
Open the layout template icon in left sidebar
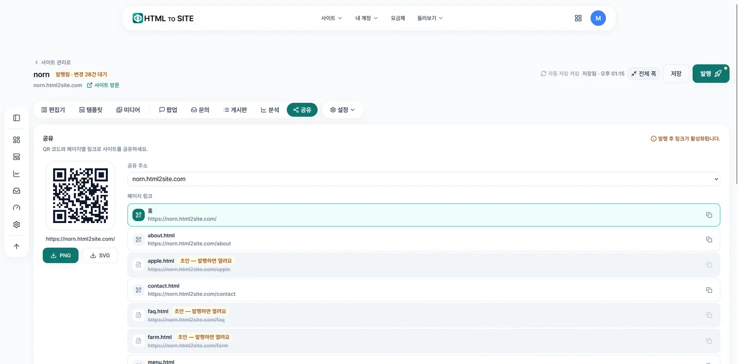17,157
